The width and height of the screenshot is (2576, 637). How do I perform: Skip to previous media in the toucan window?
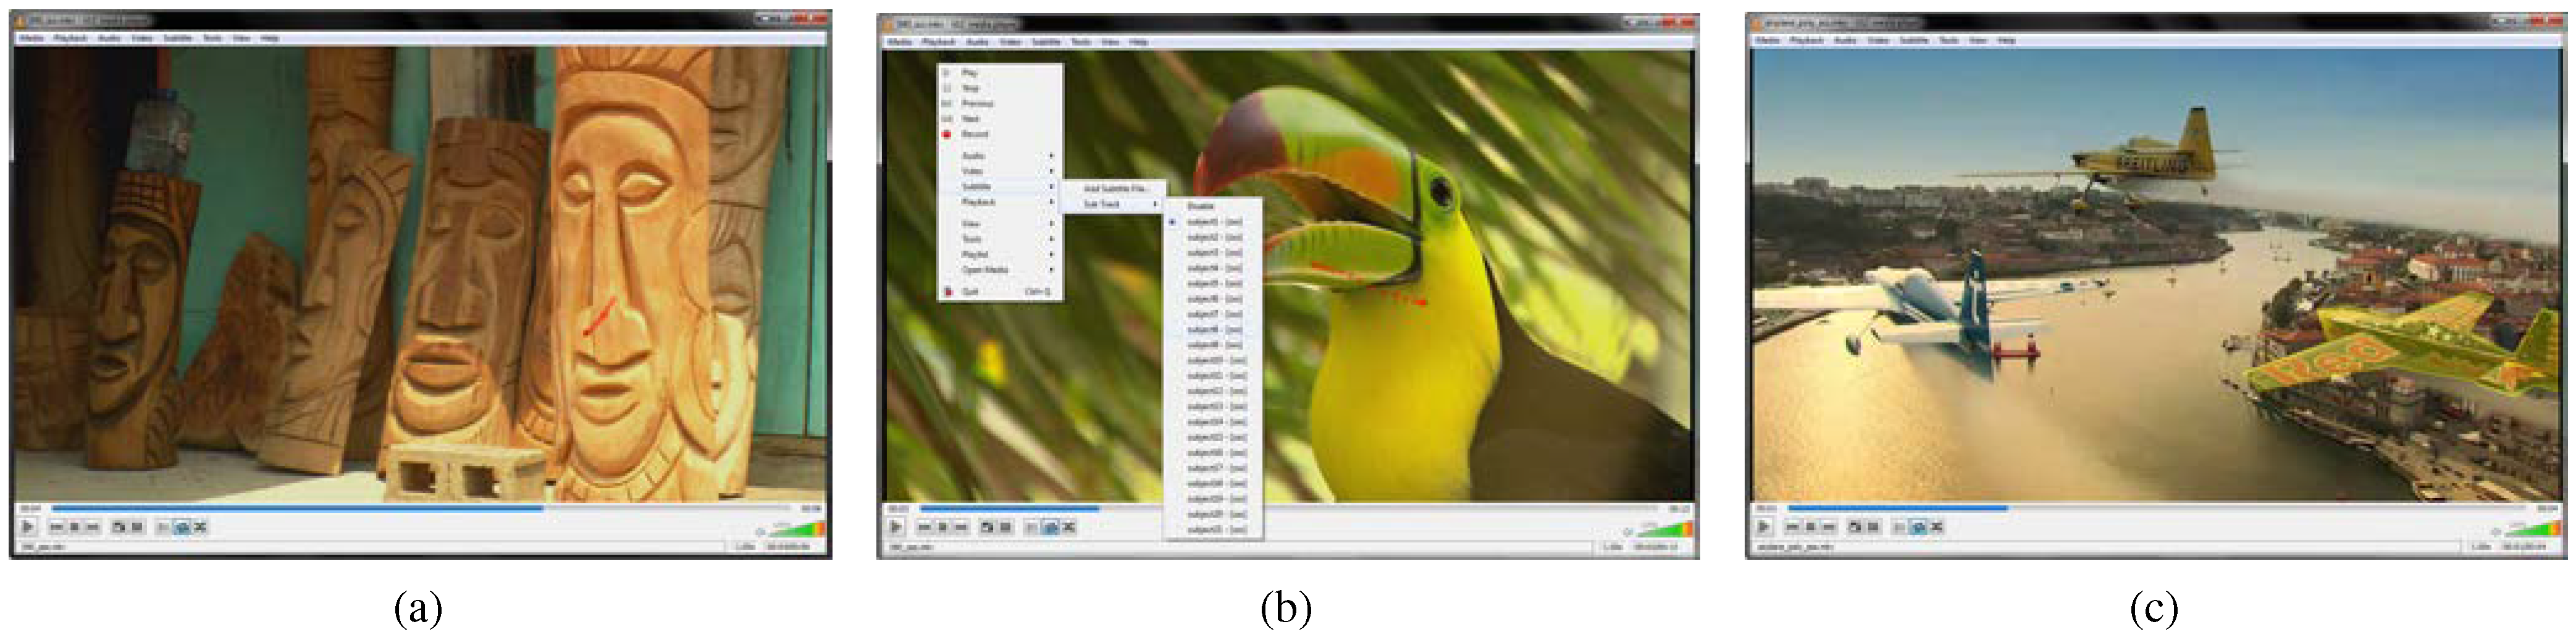[925, 527]
